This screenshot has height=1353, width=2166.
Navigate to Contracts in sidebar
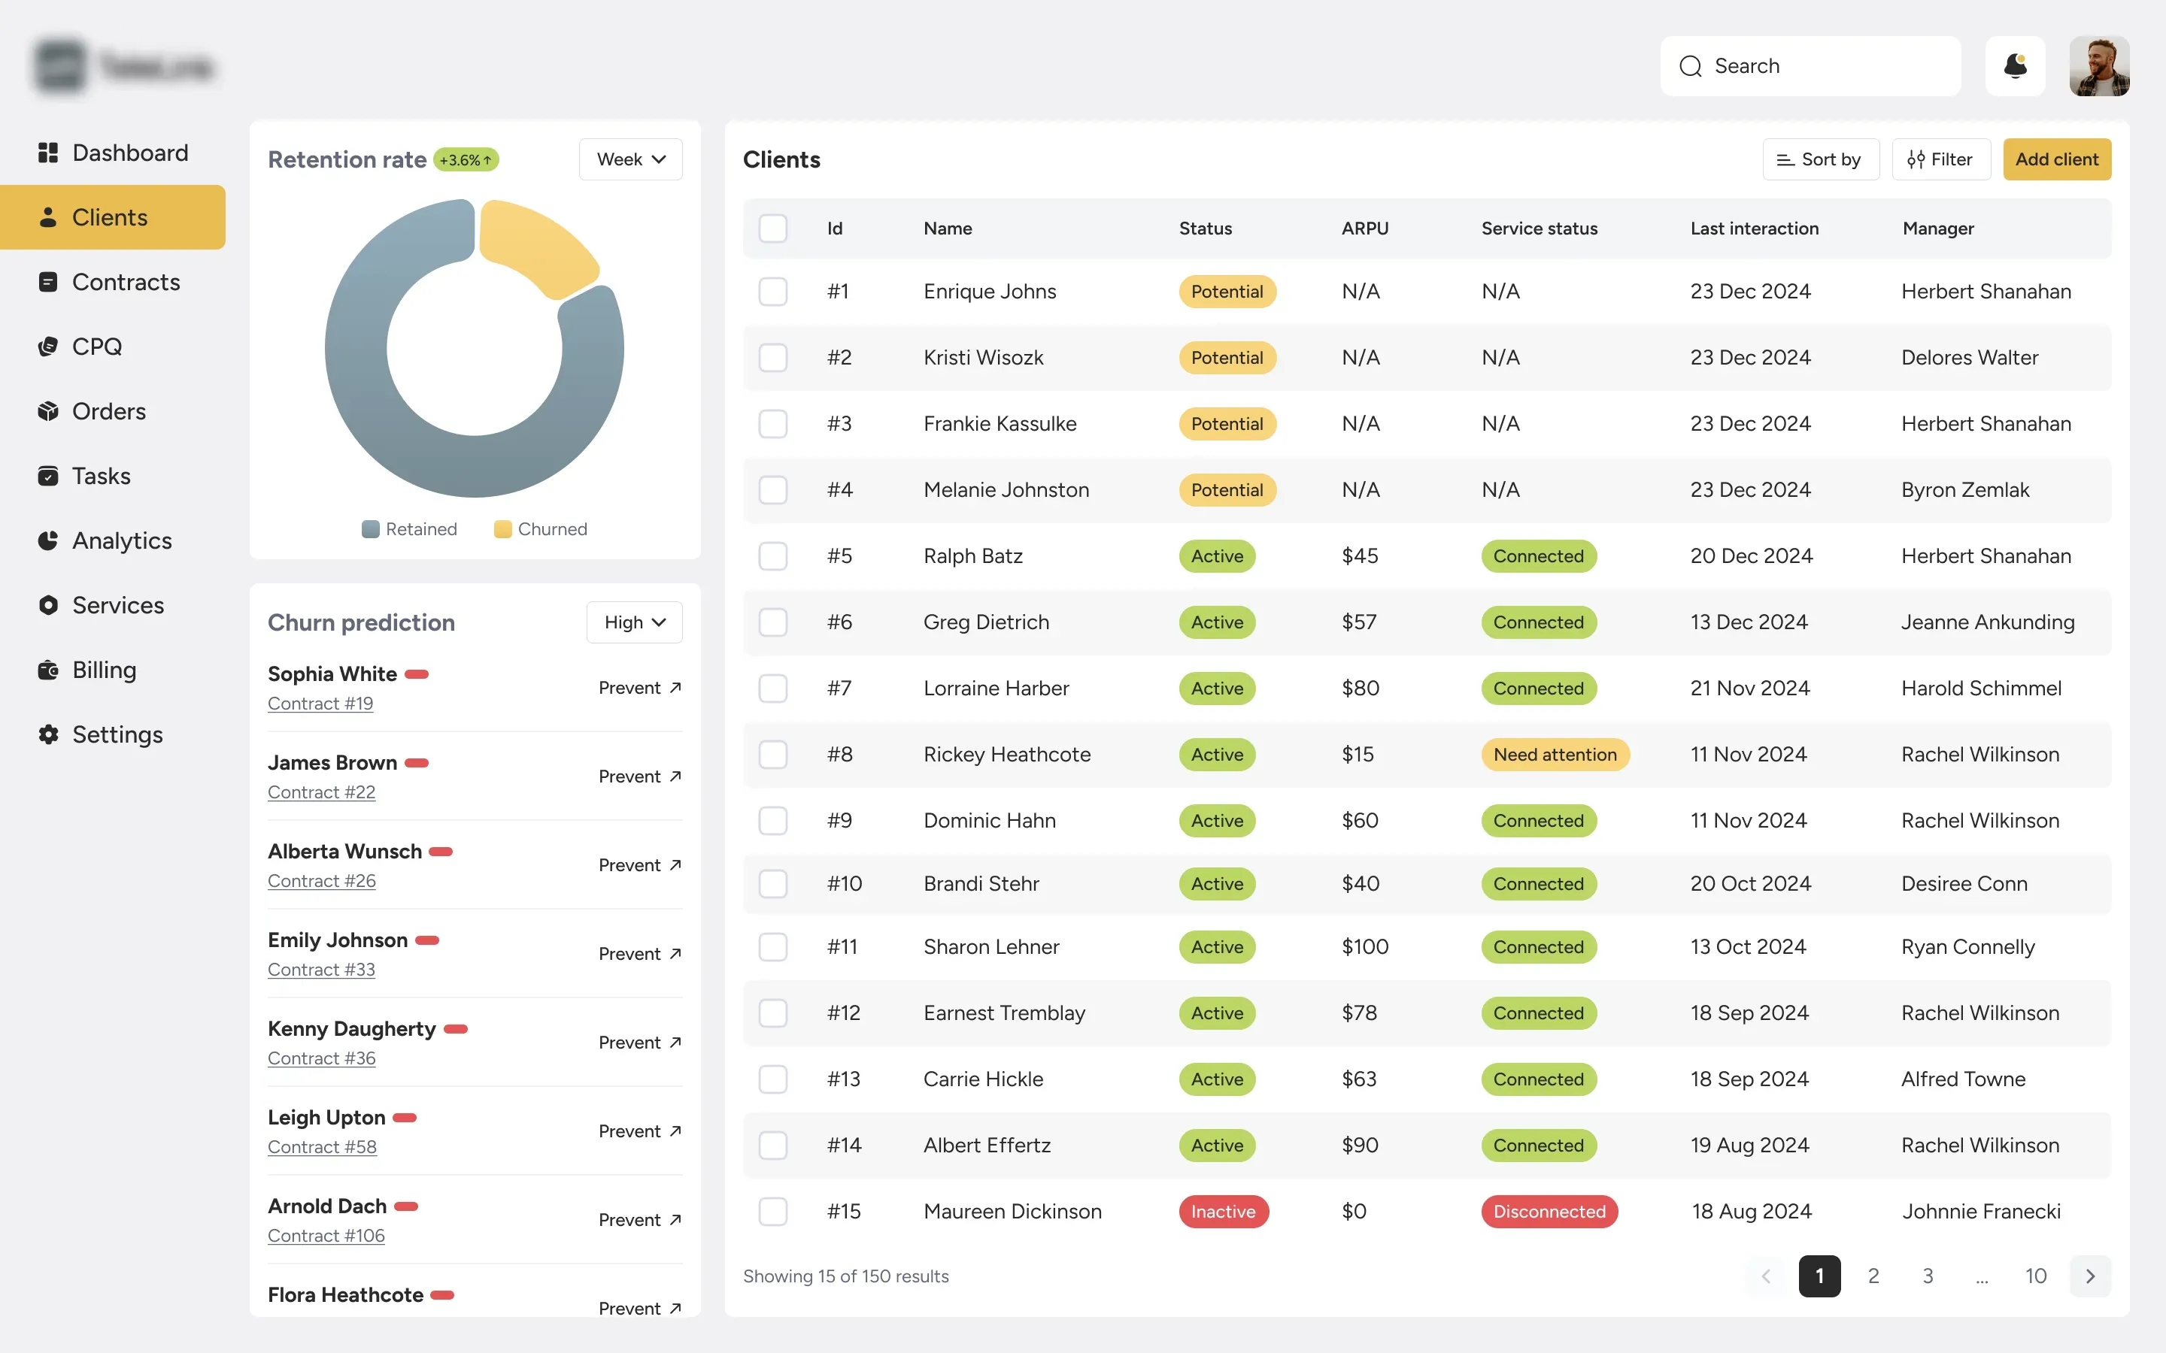126,282
